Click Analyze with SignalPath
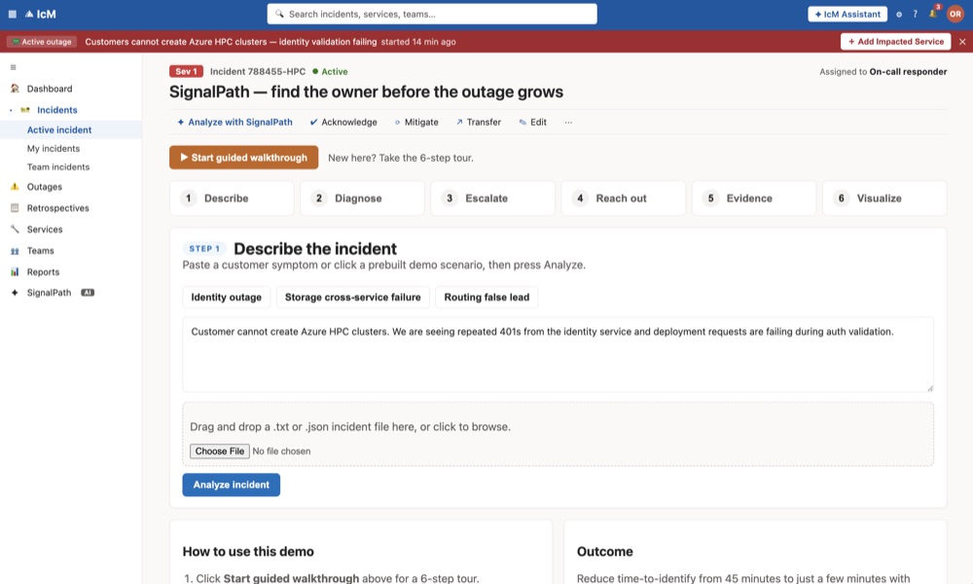Viewport: 973px width, 584px height. (234, 123)
